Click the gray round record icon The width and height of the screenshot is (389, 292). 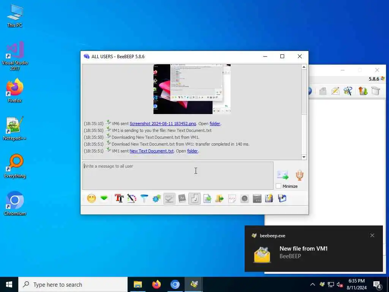pos(245,198)
